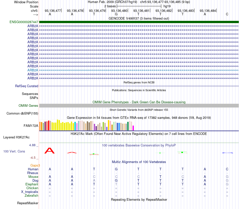Viewport: 239px width, 209px height.
Task: Click the H3K27Ac Mark ENCODE track title
Action: (x=139, y=134)
